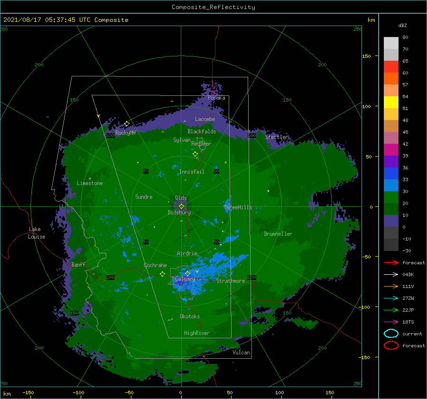Click the -150 tick on bottom axis
The height and width of the screenshot is (399, 427).
28,392
